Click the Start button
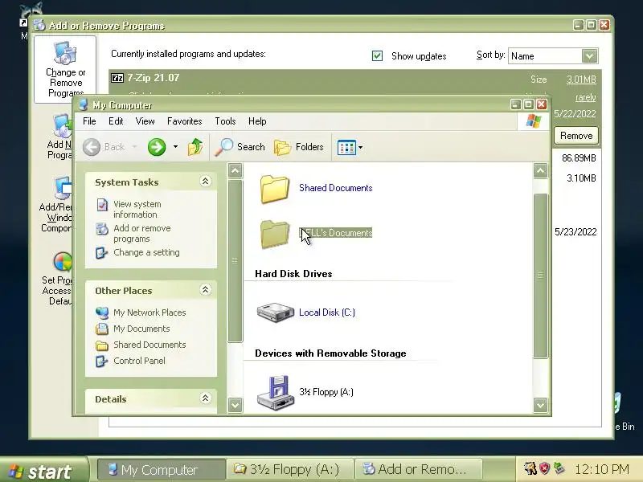The height and width of the screenshot is (482, 643). tap(43, 472)
